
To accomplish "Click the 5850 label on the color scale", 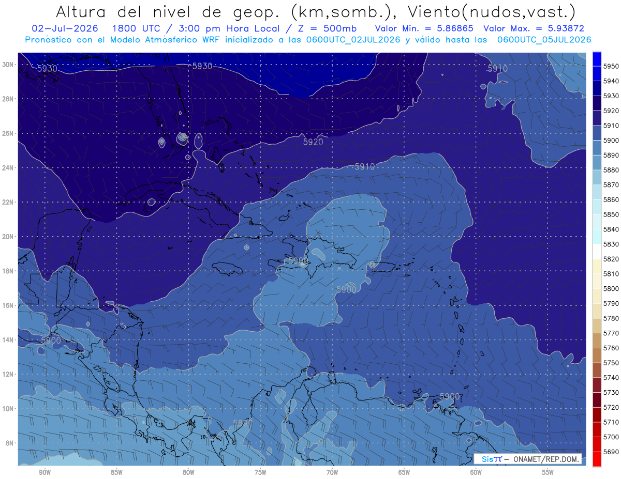I will click(611, 214).
